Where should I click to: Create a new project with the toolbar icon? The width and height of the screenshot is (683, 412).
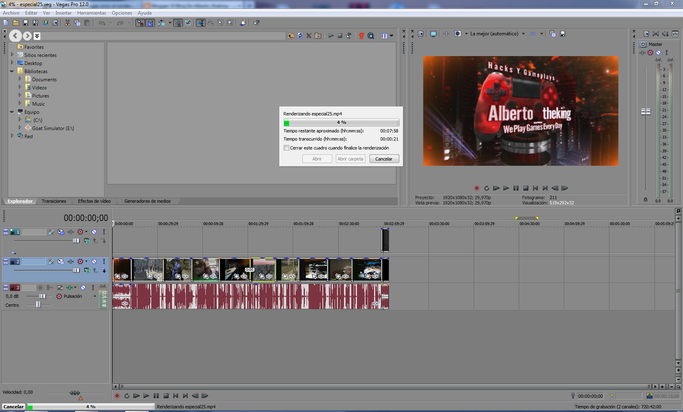click(x=6, y=23)
